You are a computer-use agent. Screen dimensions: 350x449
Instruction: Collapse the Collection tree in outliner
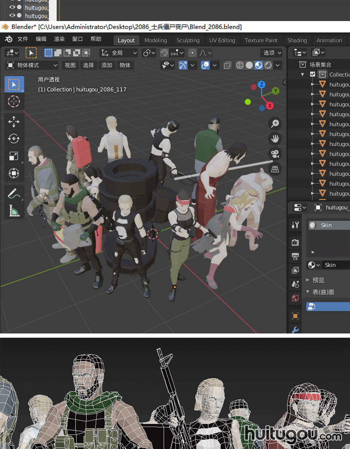(303, 74)
